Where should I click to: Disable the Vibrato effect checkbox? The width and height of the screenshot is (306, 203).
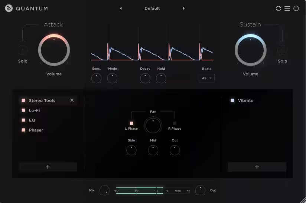tap(232, 100)
